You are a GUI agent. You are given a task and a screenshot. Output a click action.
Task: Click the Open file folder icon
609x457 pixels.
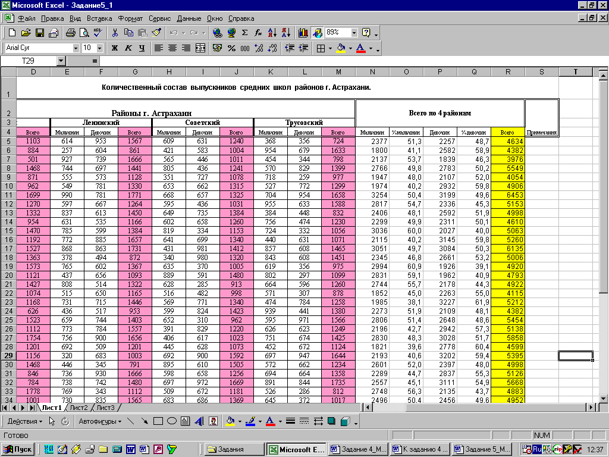point(26,33)
